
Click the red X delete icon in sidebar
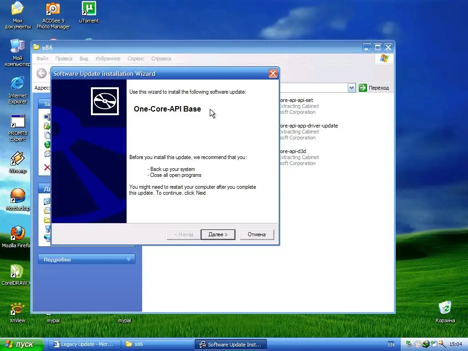[47, 167]
